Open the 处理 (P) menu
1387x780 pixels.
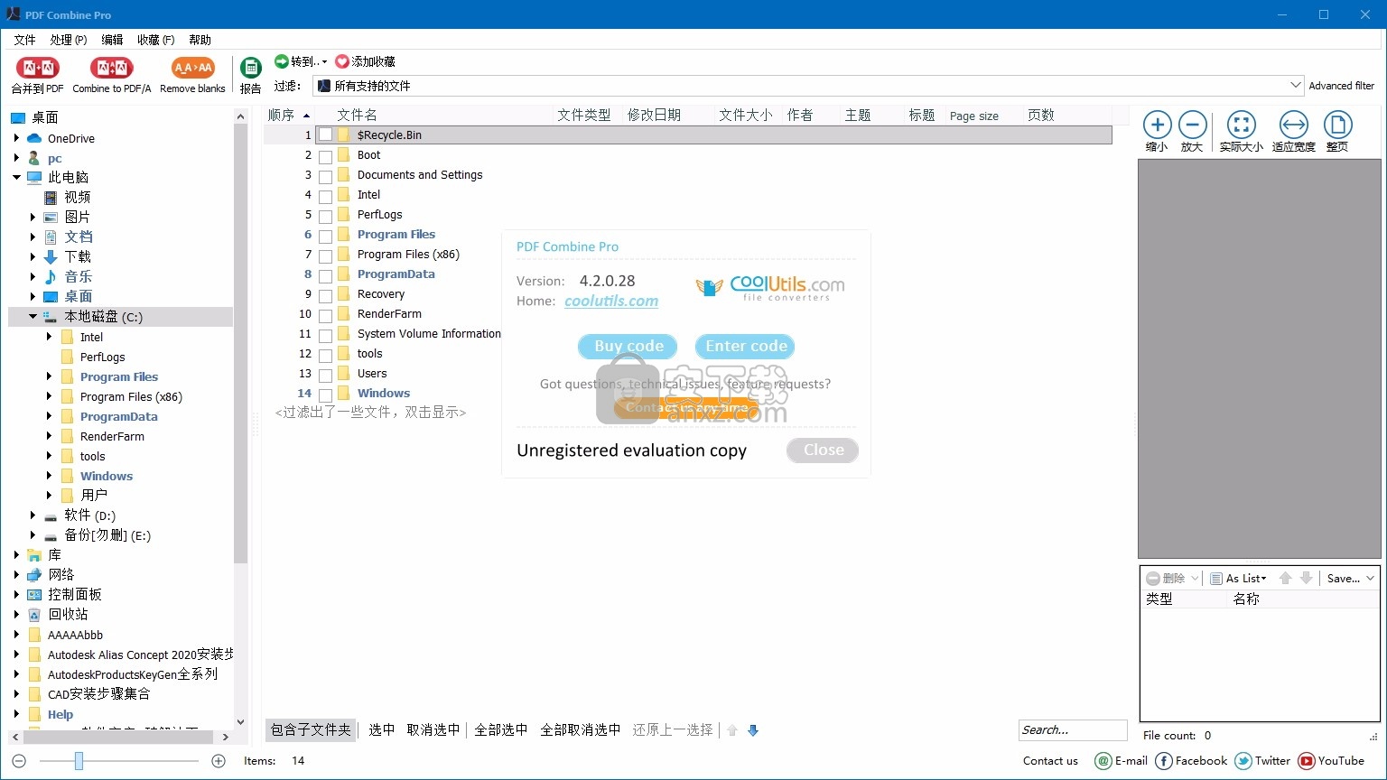click(x=69, y=40)
